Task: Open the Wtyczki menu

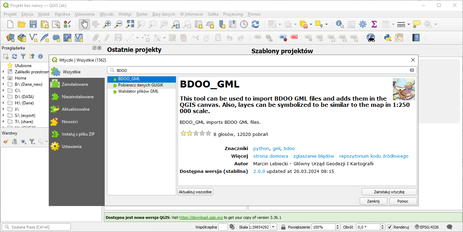Action: (106, 14)
